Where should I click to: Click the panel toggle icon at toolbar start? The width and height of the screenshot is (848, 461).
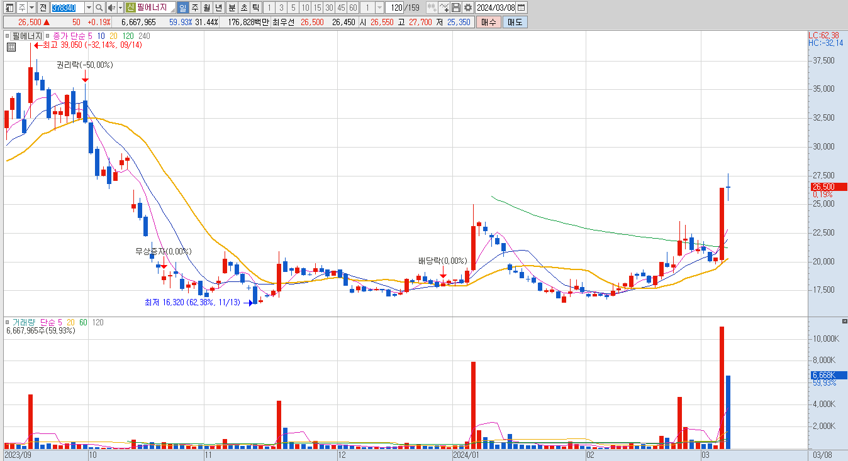[x=9, y=8]
